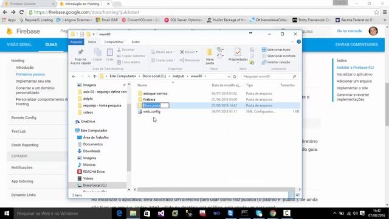The image size is (389, 219).
Task: Click the Colar ribbon icon
Action: coord(109,52)
